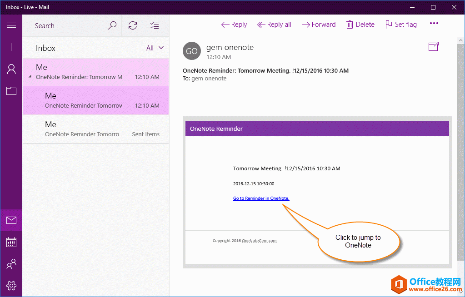
Task: Switch to the Calendar view
Action: coord(11,242)
